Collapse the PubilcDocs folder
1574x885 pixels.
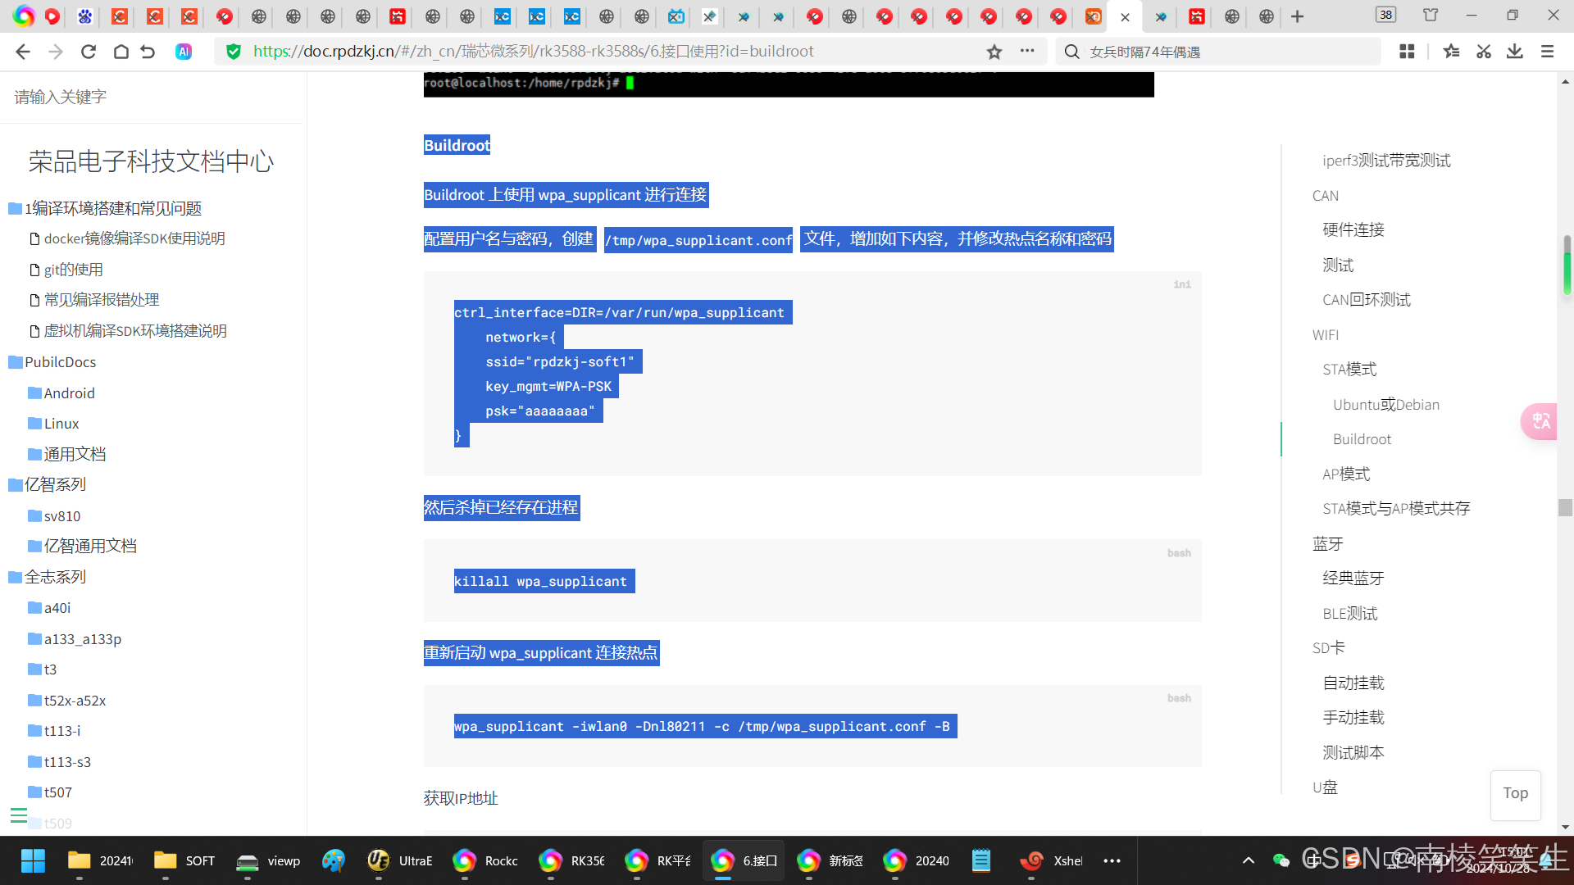(60, 362)
